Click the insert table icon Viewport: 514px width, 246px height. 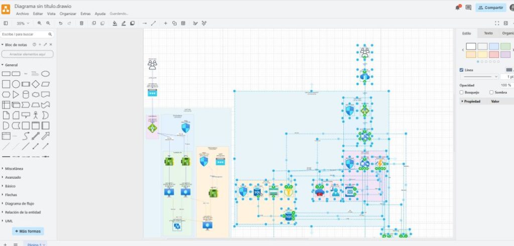pyautogui.click(x=183, y=23)
